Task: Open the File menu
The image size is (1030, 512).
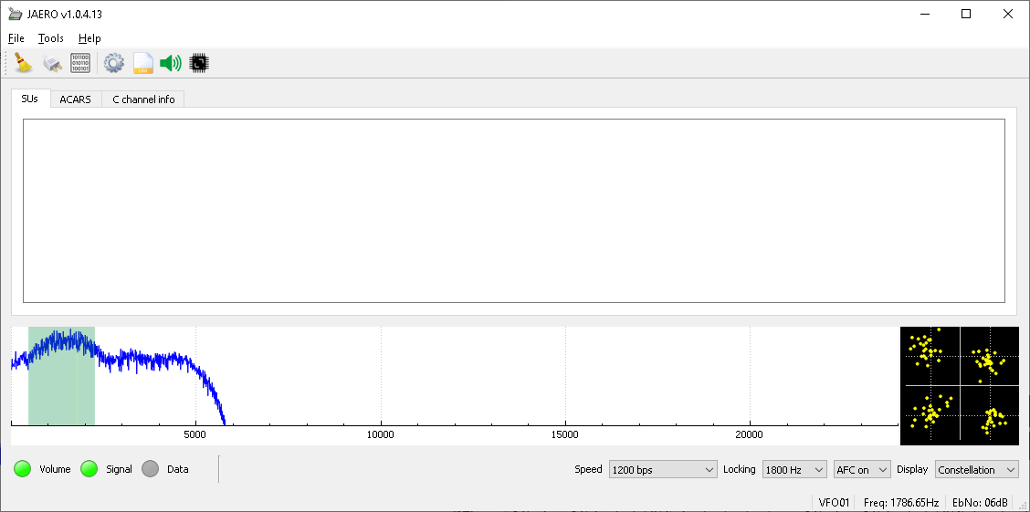Action: [16, 38]
